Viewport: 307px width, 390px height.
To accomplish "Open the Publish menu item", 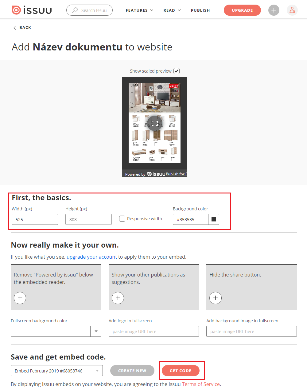I will tap(200, 10).
